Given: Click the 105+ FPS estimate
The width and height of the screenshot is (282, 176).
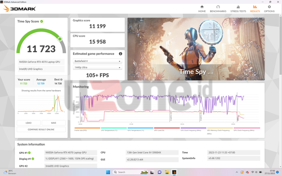Looking at the screenshot, I should click(x=97, y=75).
